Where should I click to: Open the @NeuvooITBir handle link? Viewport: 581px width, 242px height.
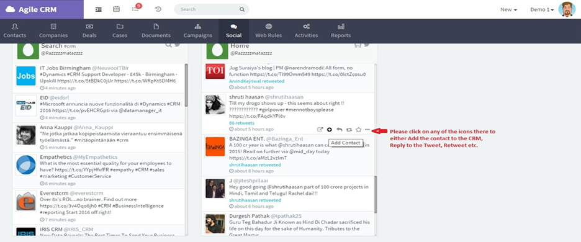point(110,68)
